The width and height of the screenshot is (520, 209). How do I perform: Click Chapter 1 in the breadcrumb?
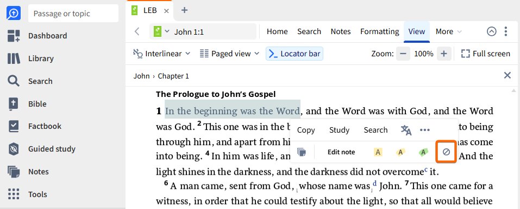173,76
